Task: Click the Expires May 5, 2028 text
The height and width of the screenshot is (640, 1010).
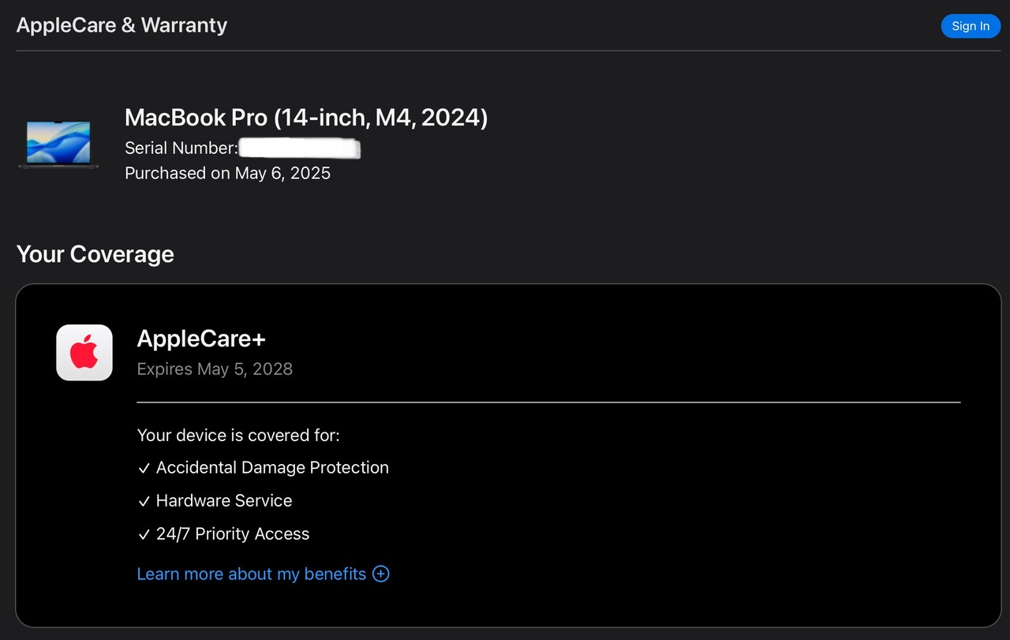Action: pyautogui.click(x=215, y=369)
